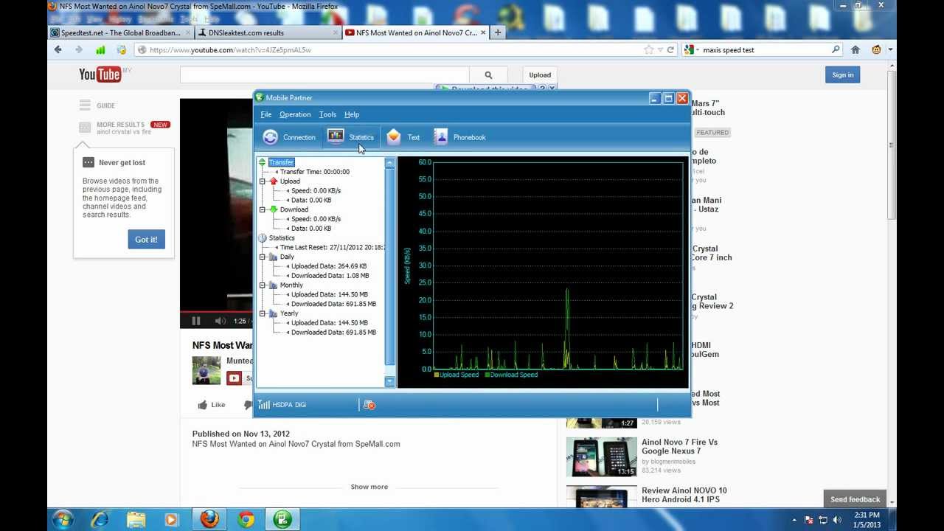Click the clock showing 2:31 PM
The width and height of the screenshot is (944, 531).
[x=866, y=515]
